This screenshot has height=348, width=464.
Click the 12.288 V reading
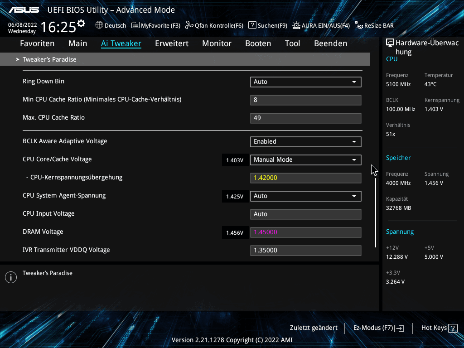[x=397, y=257]
